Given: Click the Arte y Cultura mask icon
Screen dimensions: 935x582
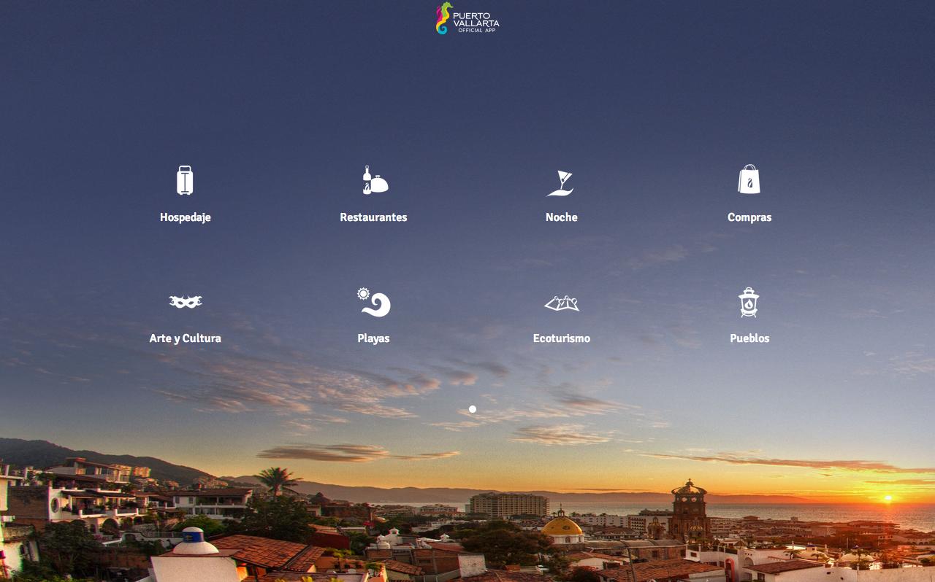Looking at the screenshot, I should click(x=185, y=302).
